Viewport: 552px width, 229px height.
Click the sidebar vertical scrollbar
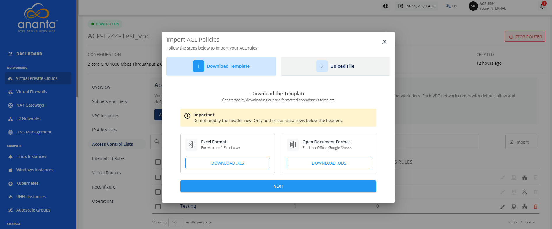pyautogui.click(x=77, y=48)
